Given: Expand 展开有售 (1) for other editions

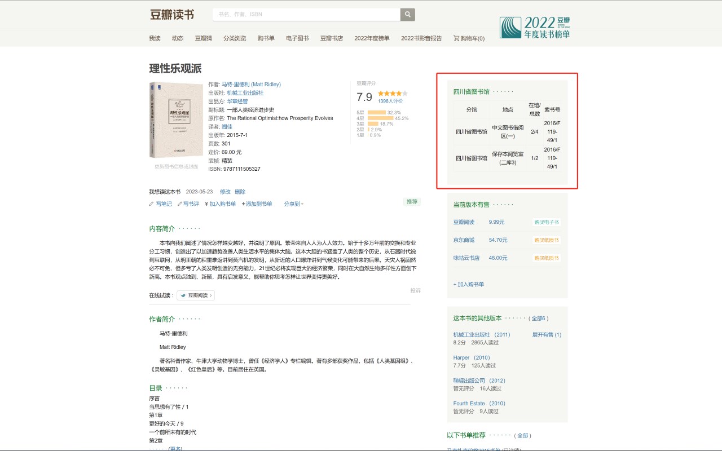Looking at the screenshot, I should [547, 335].
